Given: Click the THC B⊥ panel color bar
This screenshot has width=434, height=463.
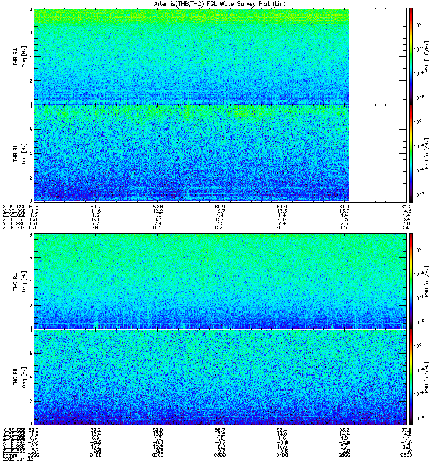Looking at the screenshot, I should (410, 281).
